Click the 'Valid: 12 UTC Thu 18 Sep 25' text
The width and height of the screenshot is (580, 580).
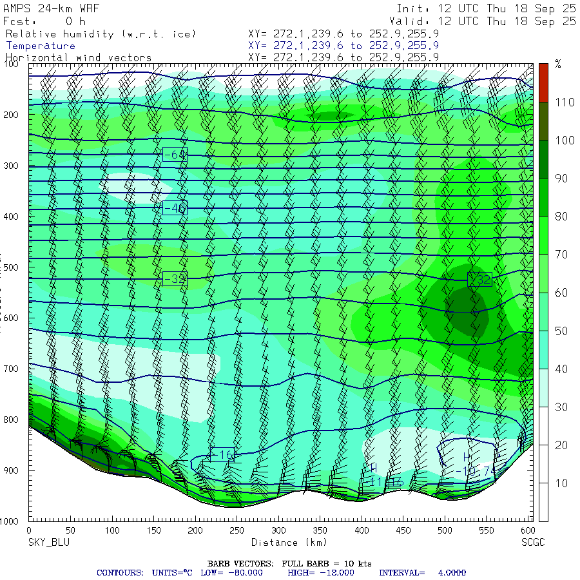coord(482,21)
